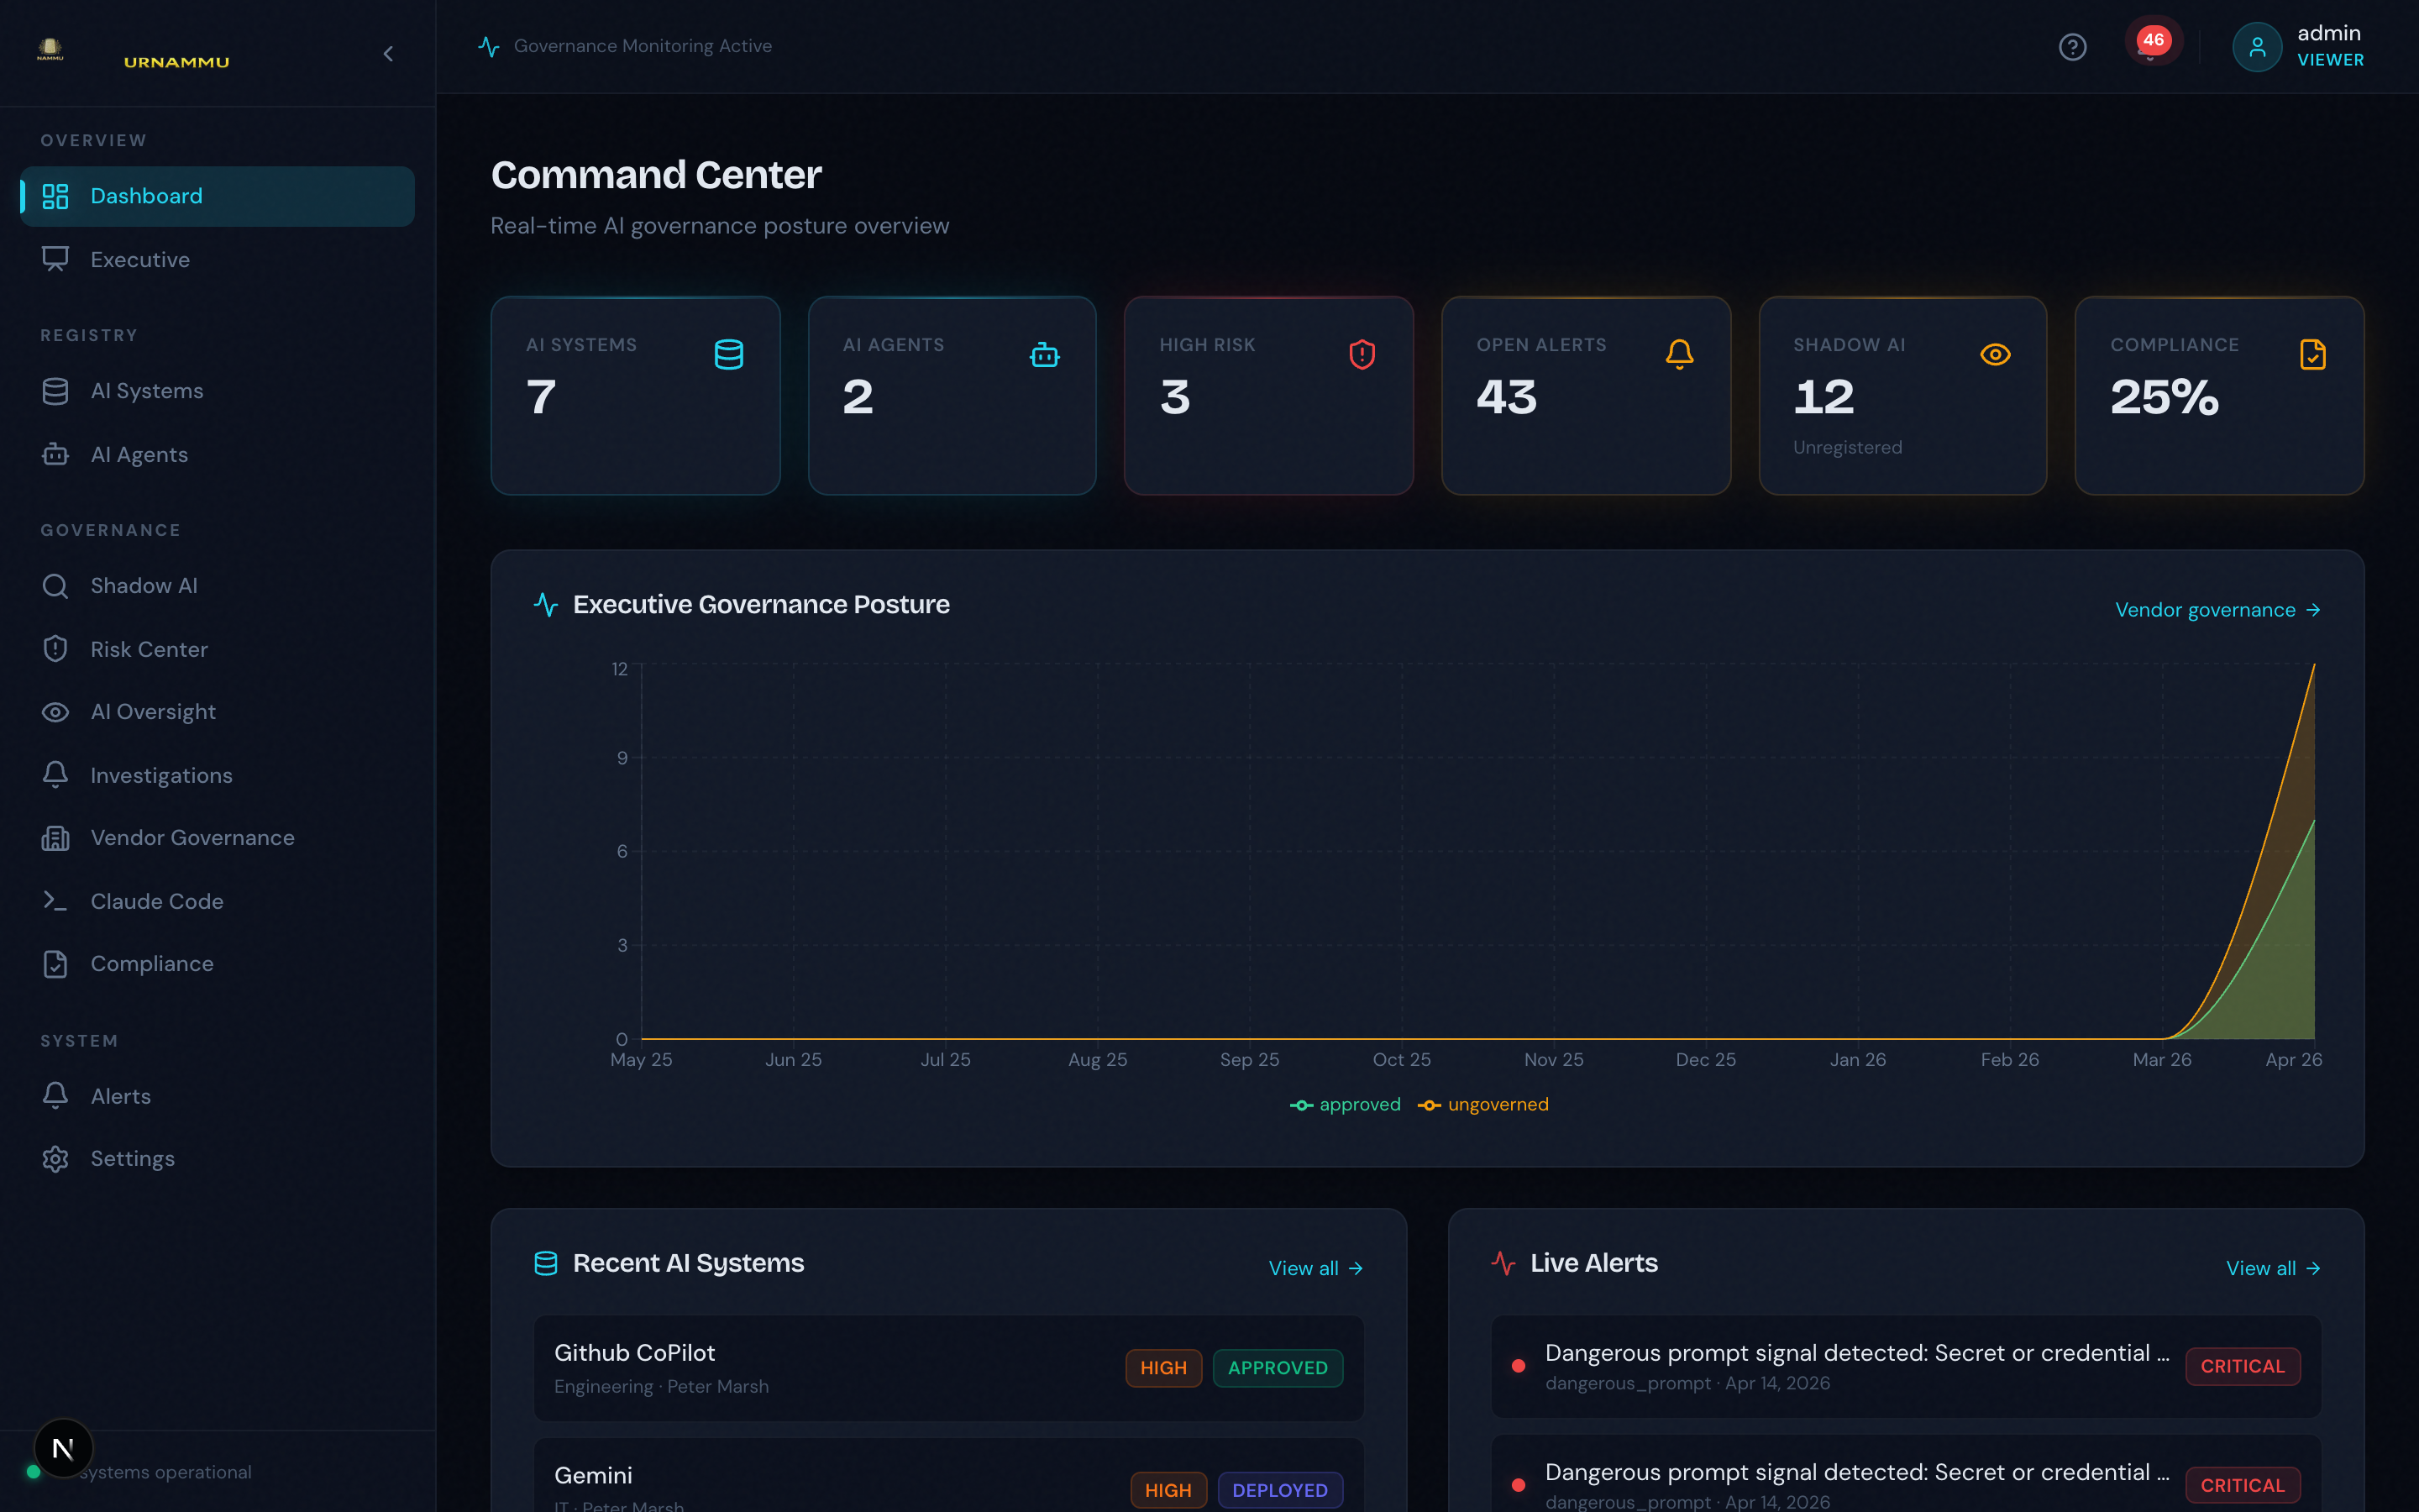The image size is (2419, 1512).
Task: Expand Vendor governance via the arrow link
Action: point(2218,609)
